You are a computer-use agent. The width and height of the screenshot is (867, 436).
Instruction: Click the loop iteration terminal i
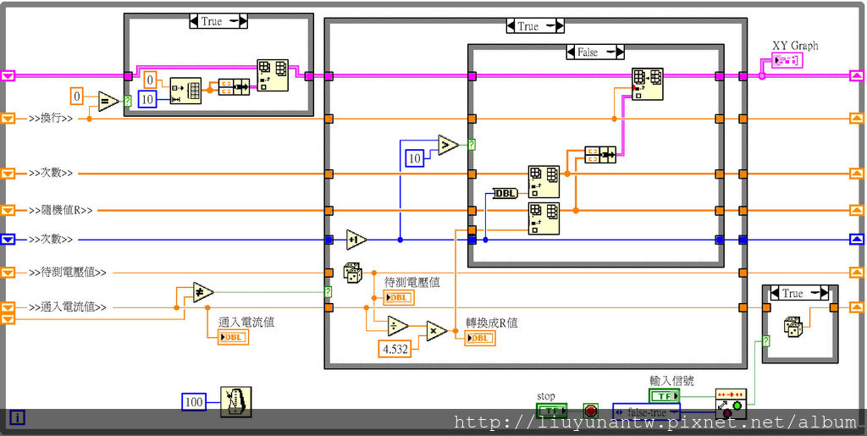(17, 418)
